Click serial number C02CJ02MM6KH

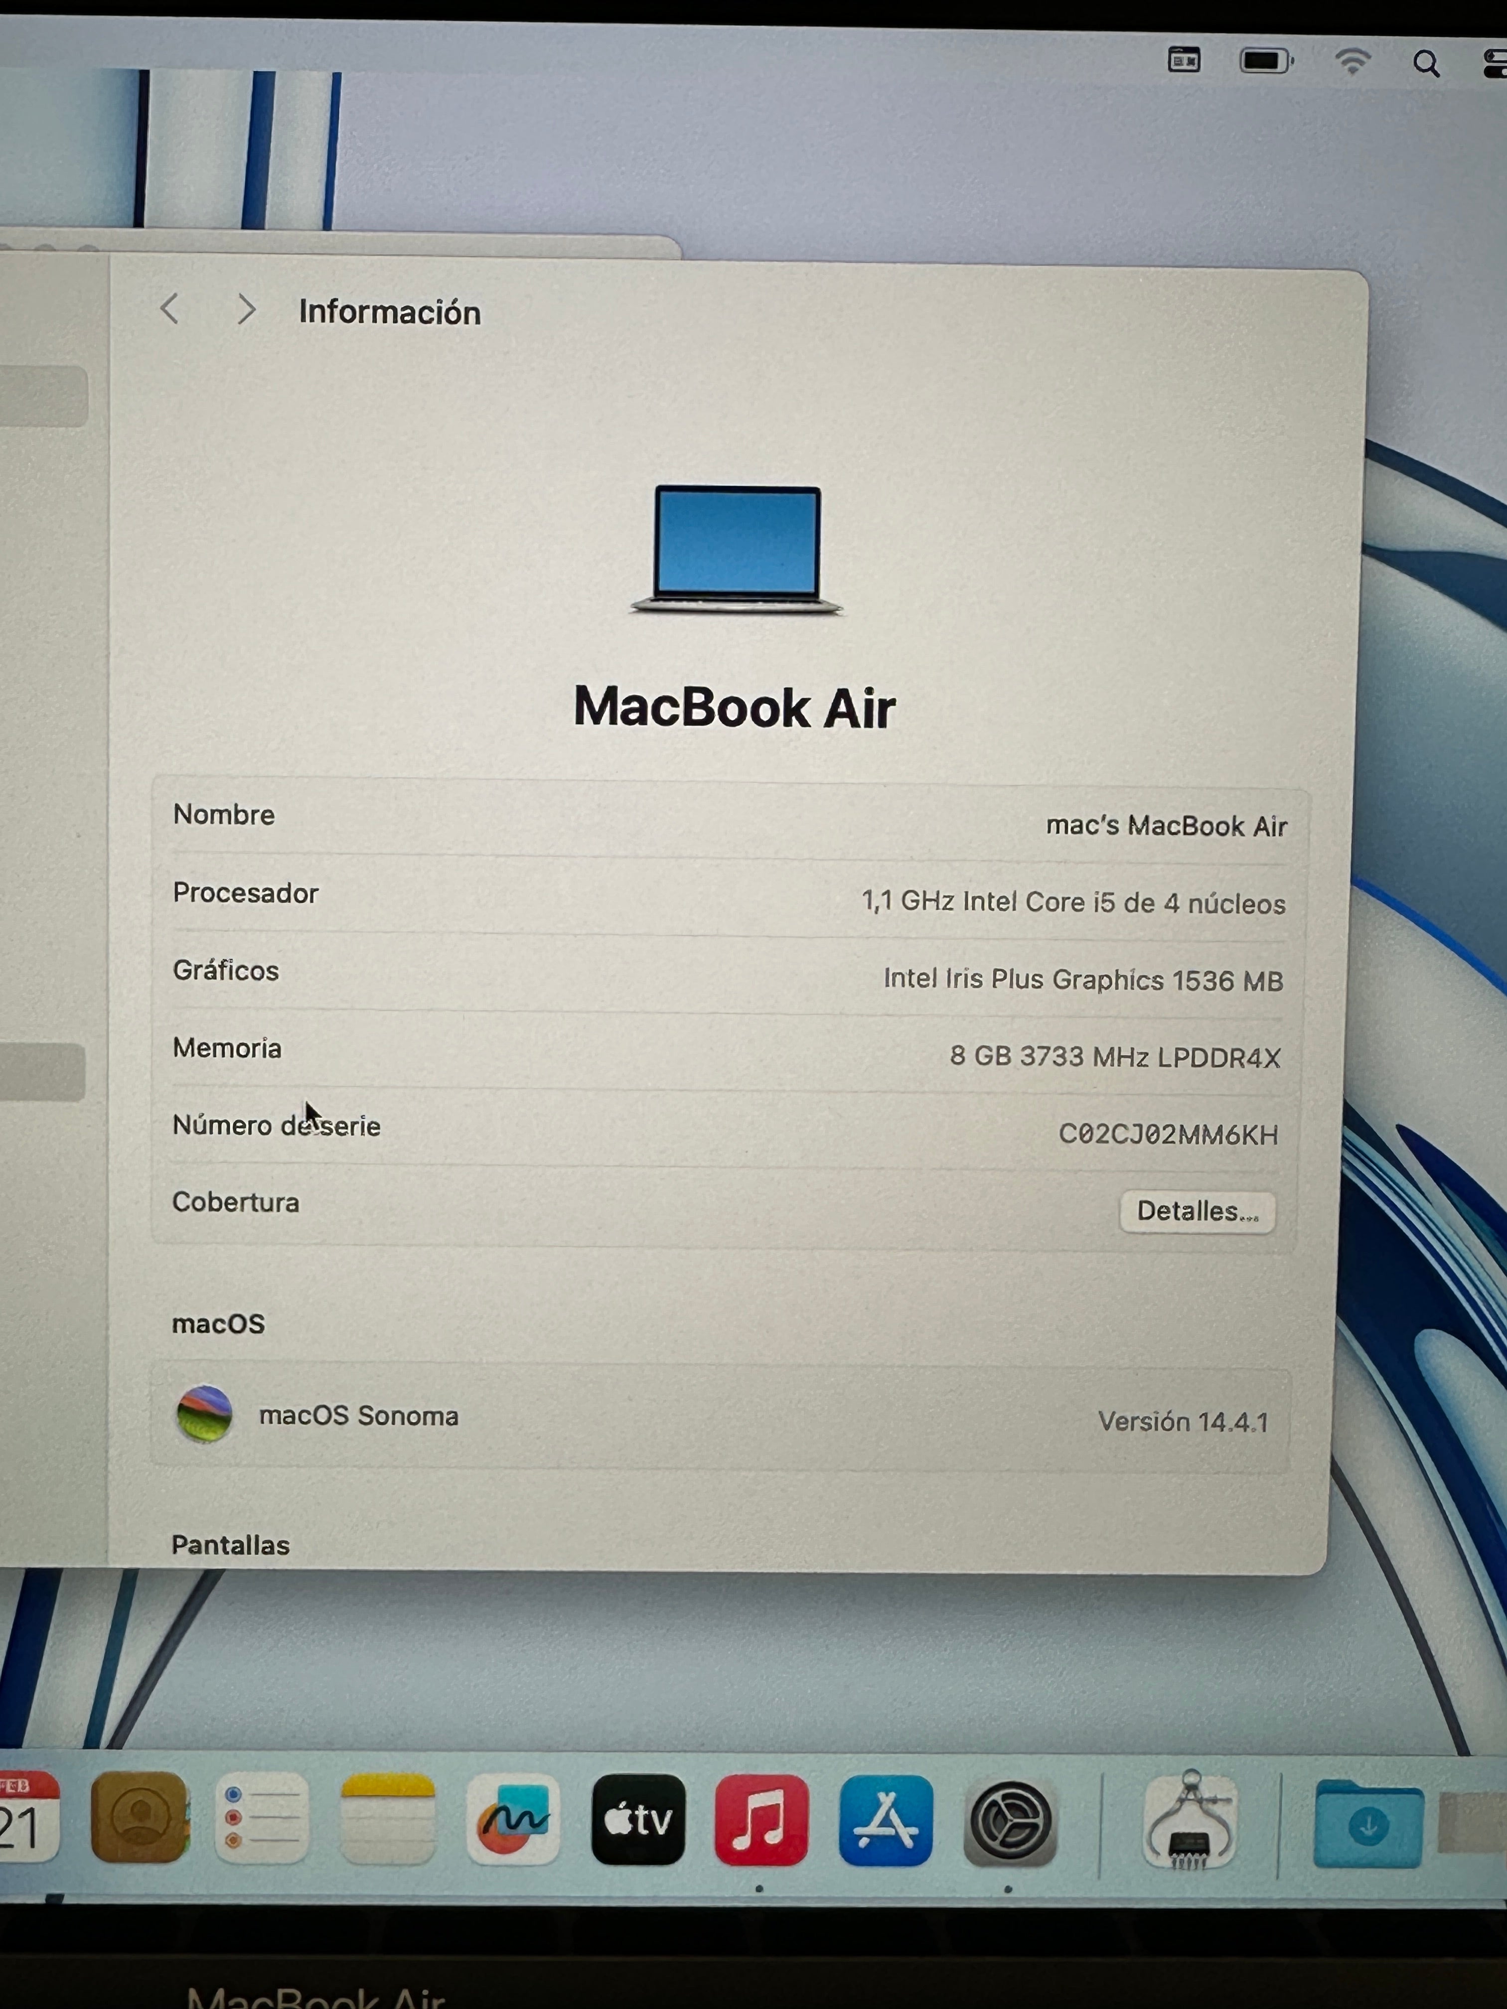pyautogui.click(x=1168, y=1135)
